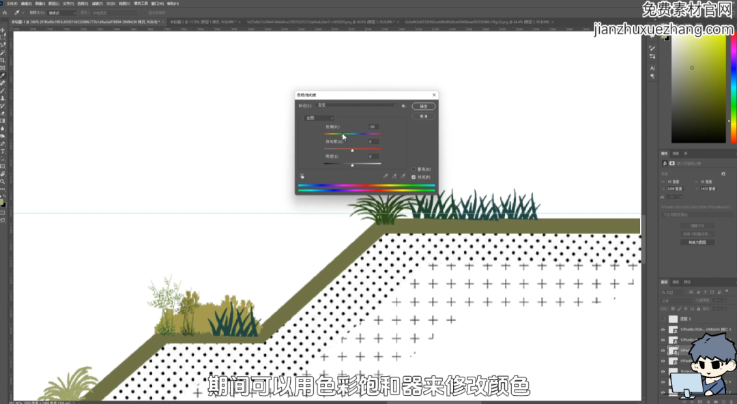Click the saturation value field showing 0
The height and width of the screenshot is (404, 737).
(373, 141)
